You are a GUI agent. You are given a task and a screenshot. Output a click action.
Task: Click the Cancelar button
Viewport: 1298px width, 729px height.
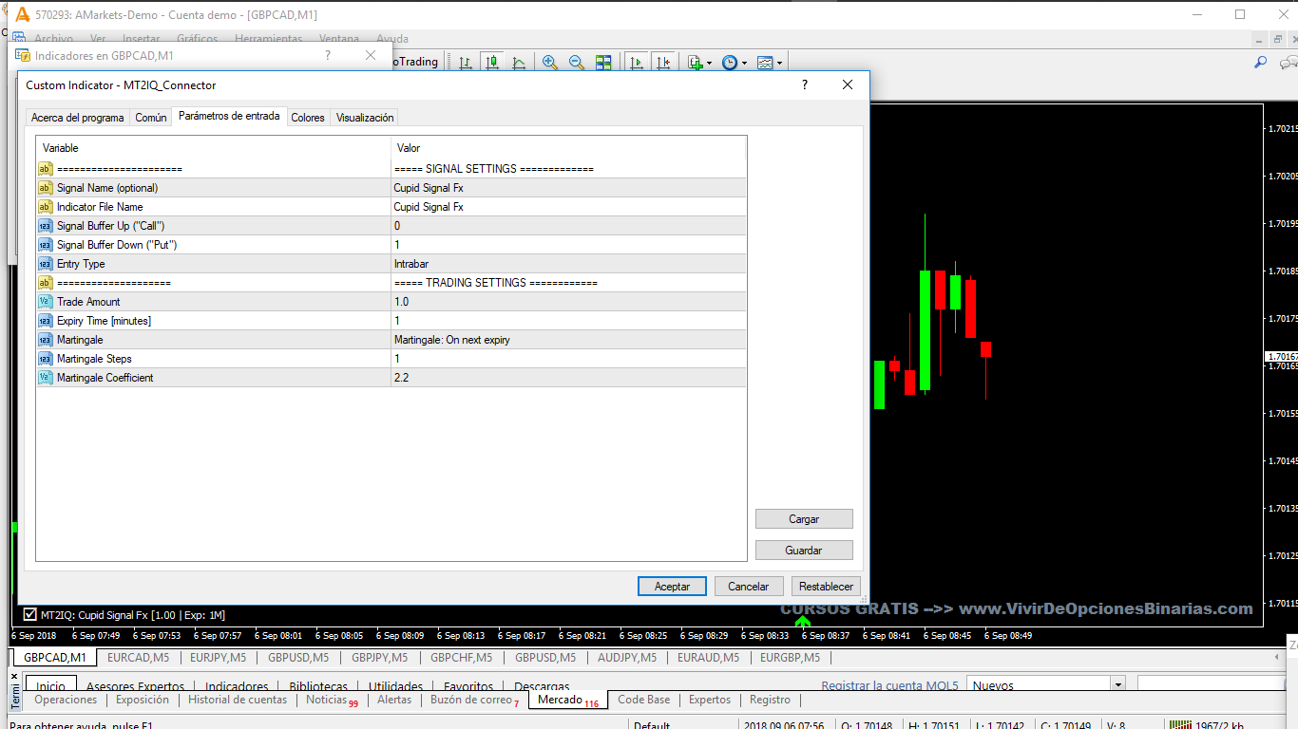[749, 587]
